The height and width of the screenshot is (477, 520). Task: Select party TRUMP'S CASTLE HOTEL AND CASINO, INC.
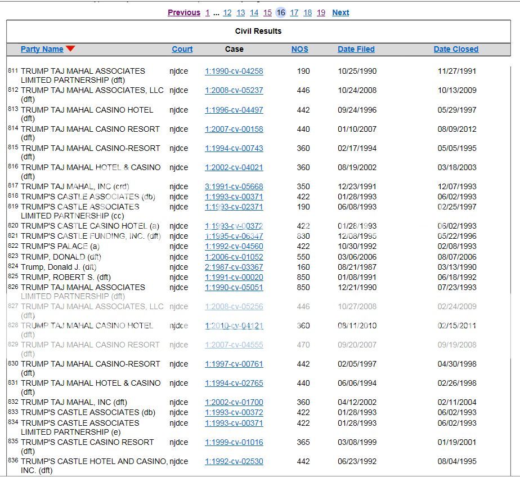94,466
